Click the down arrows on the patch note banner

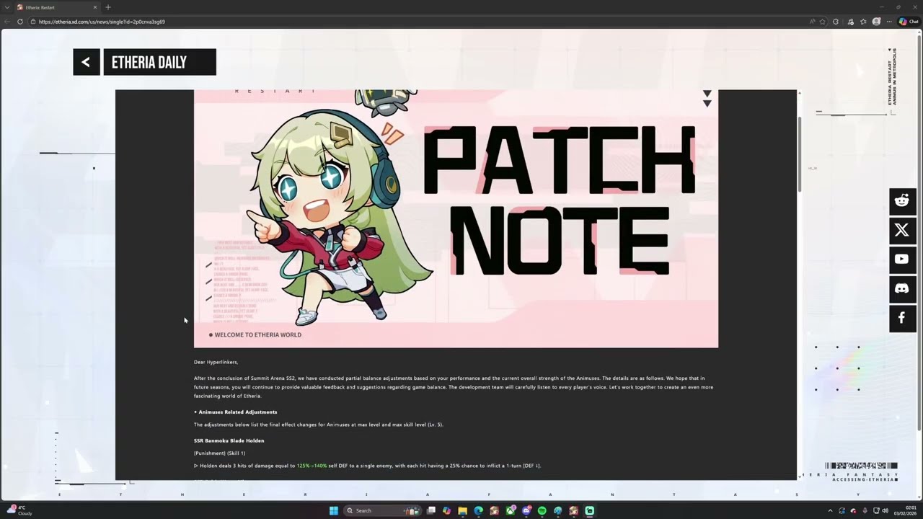(x=707, y=99)
